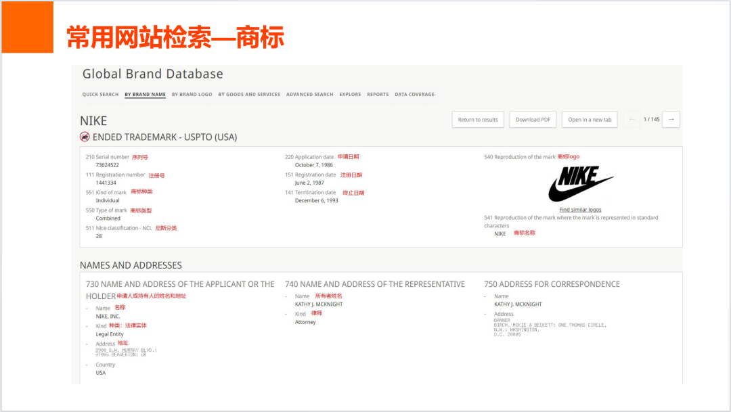Image resolution: width=731 pixels, height=412 pixels.
Task: Go to previous record with left arrow
Action: tap(632, 119)
